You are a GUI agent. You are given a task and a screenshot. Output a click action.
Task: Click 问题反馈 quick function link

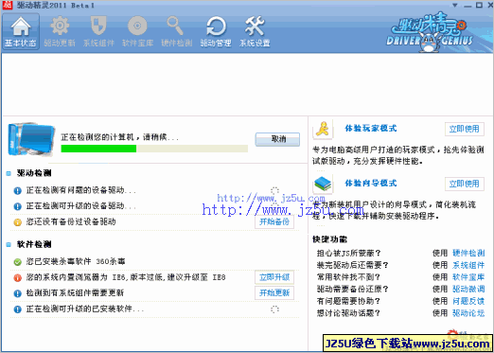tap(468, 301)
